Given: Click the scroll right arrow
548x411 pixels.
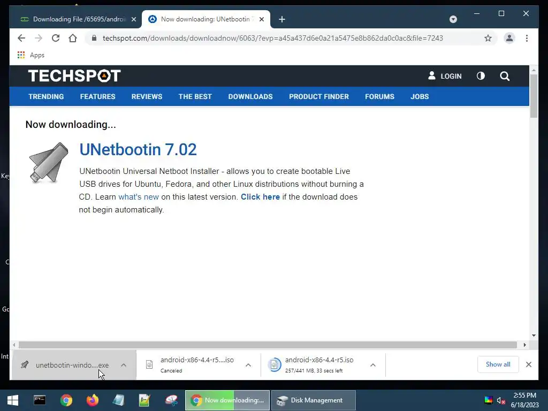Looking at the screenshot, I should pyautogui.click(x=524, y=345).
